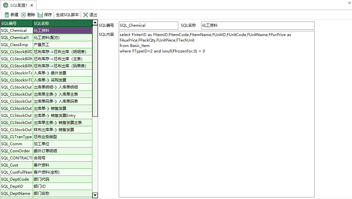
Task: Select the SQL_ClassEmp row
Action: (17, 45)
